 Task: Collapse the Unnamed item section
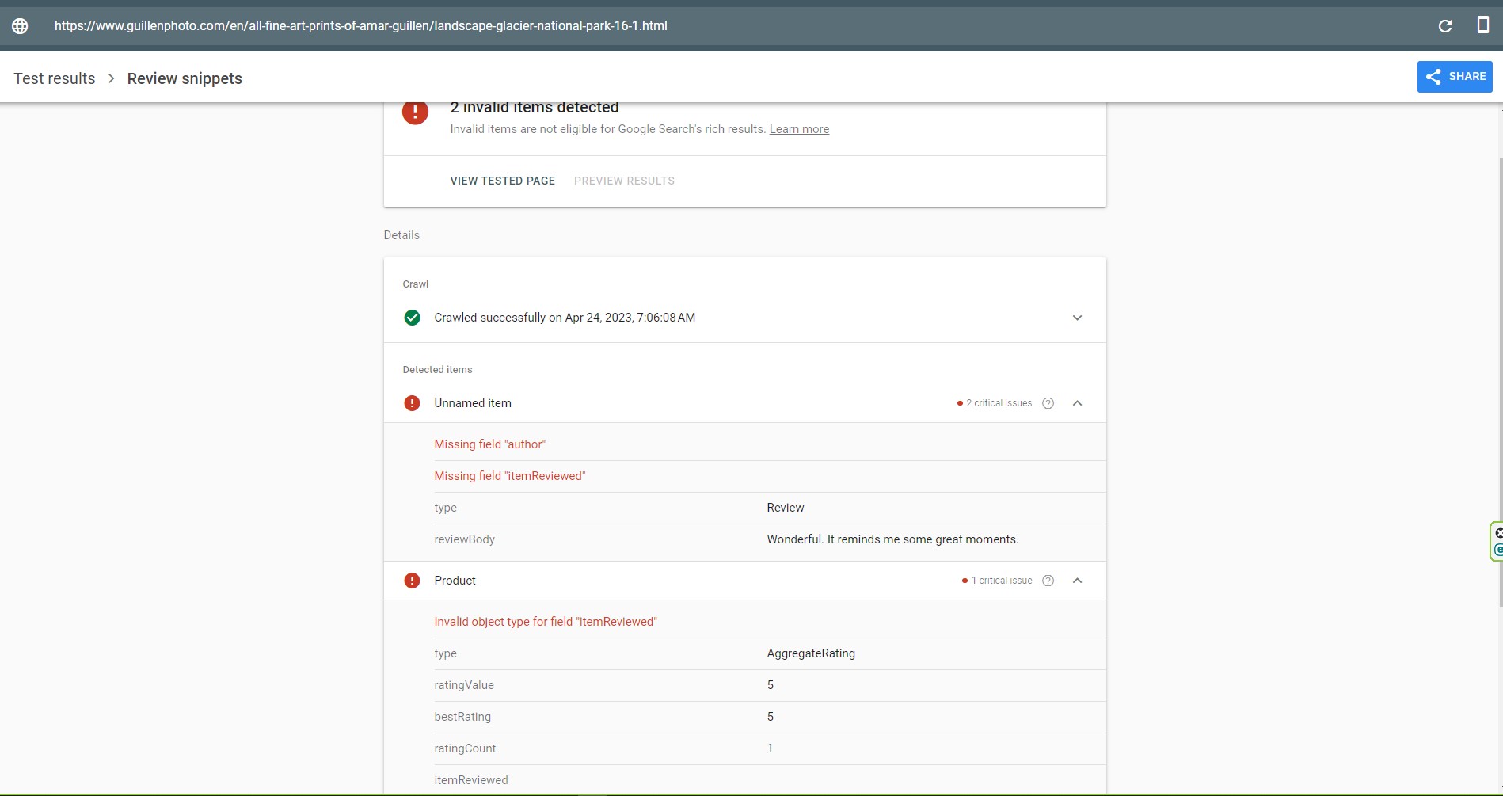click(x=1077, y=403)
